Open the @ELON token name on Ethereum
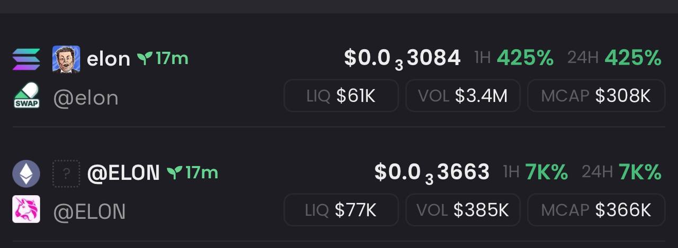 point(123,172)
